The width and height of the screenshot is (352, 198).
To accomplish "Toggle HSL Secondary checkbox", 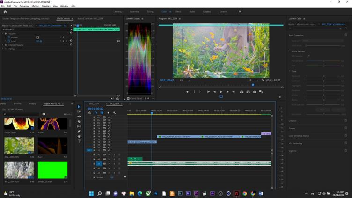I will (345, 143).
